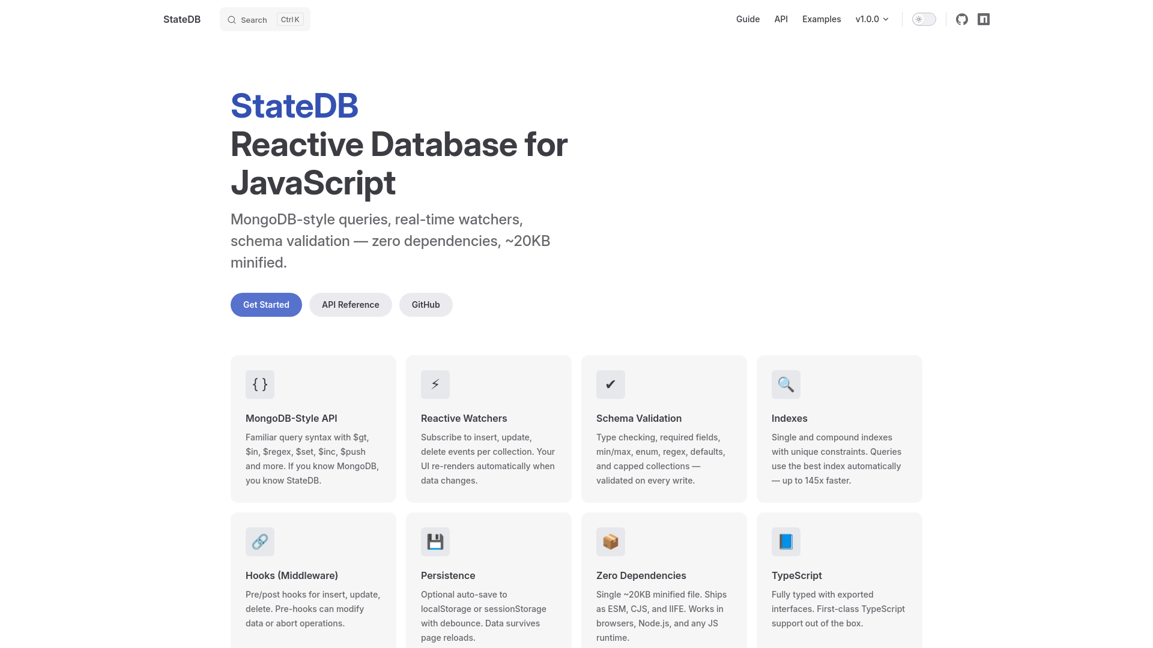
Task: Click the floppy disk Persistence icon
Action: (x=435, y=542)
